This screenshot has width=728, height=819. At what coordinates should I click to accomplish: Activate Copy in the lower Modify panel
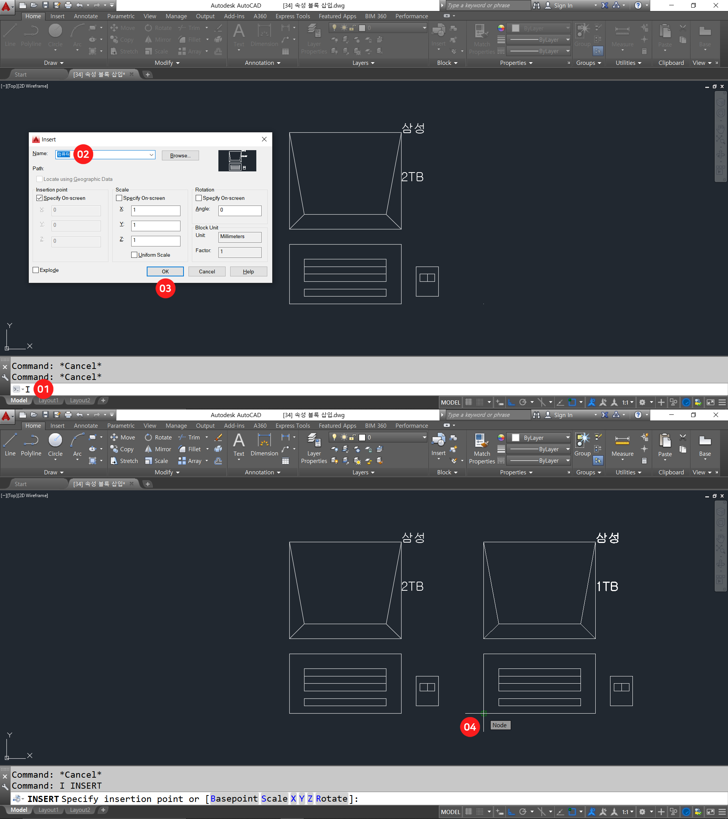coord(122,449)
